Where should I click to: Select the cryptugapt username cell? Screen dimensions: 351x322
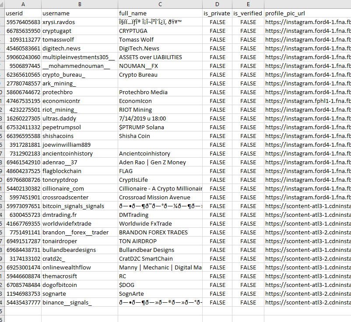80,31
